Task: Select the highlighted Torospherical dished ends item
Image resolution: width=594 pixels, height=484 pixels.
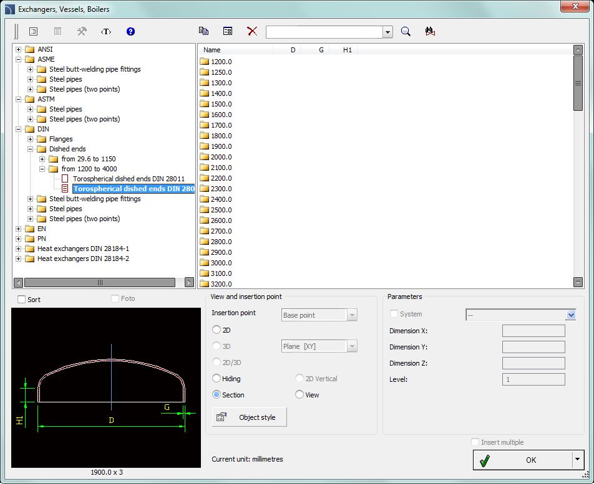Action: (134, 189)
